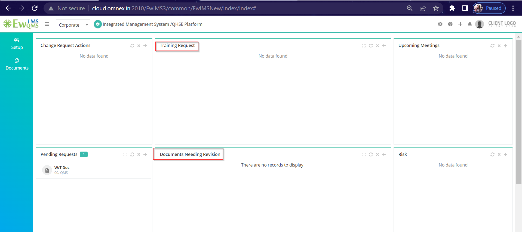This screenshot has width=522, height=232.
Task: Close the Change Request Actions widget
Action: click(139, 46)
